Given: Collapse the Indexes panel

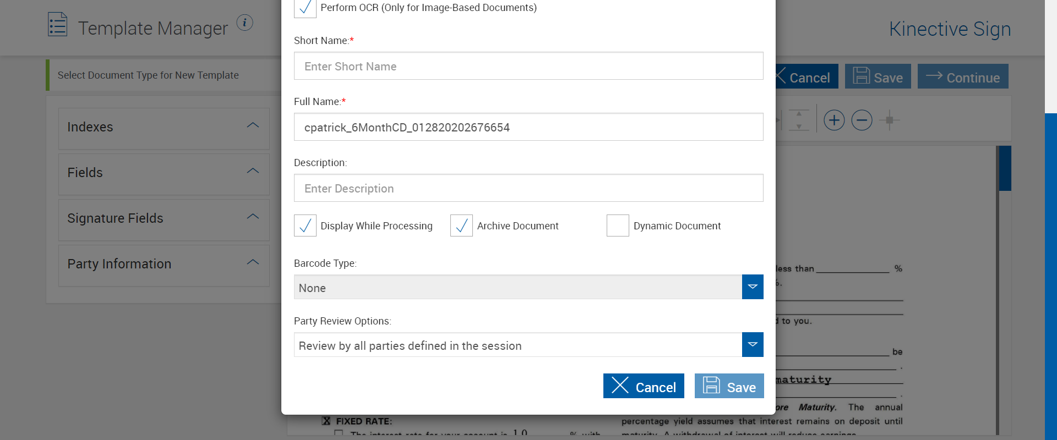Looking at the screenshot, I should click(253, 126).
